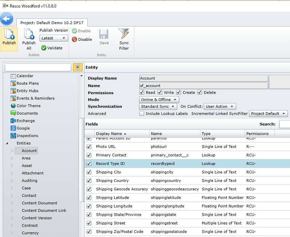Click the Display Name Account field
The width and height of the screenshot is (290, 237).
(x=203, y=78)
